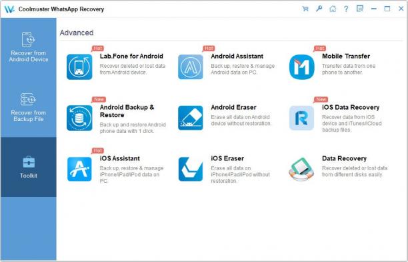Maximize the Coolmuster window
408x262 pixels.
pyautogui.click(x=387, y=9)
